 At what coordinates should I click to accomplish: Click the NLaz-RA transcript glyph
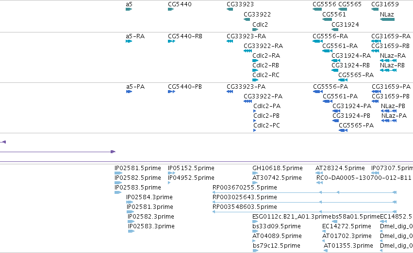point(388,61)
